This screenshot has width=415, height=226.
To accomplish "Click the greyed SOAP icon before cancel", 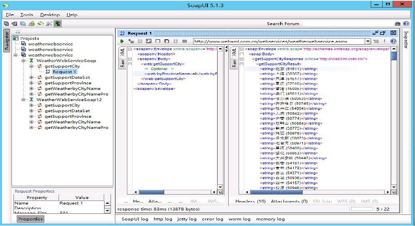I will point(176,41).
